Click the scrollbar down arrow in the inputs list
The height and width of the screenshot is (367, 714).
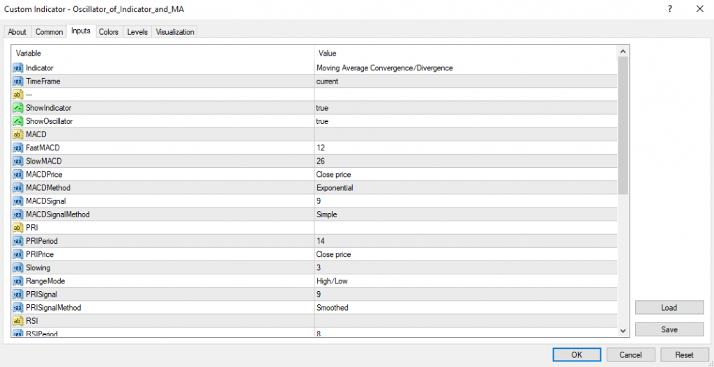click(623, 331)
